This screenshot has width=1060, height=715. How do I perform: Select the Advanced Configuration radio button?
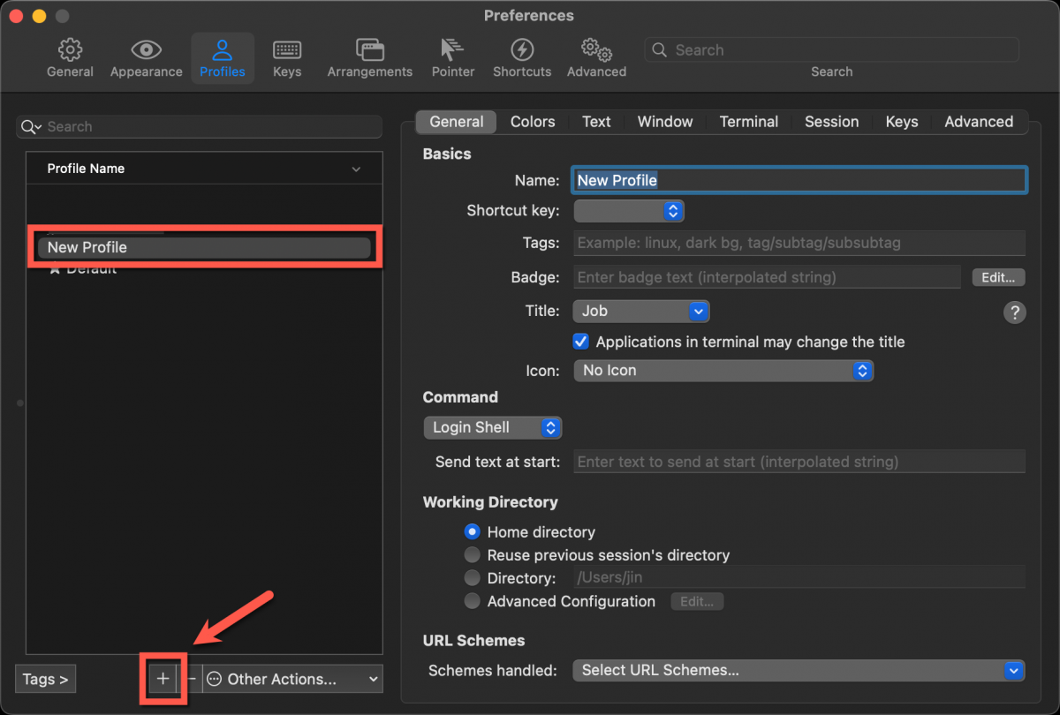[472, 601]
